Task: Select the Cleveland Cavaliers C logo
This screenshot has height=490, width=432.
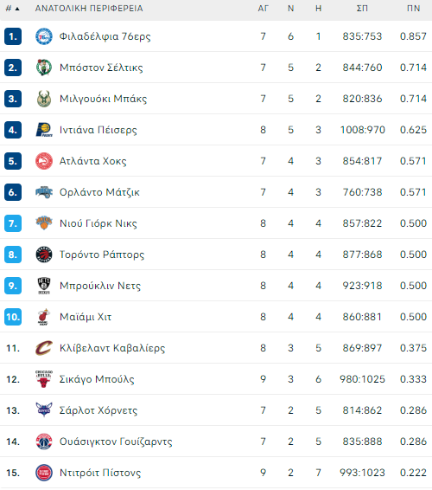Action: point(44,348)
